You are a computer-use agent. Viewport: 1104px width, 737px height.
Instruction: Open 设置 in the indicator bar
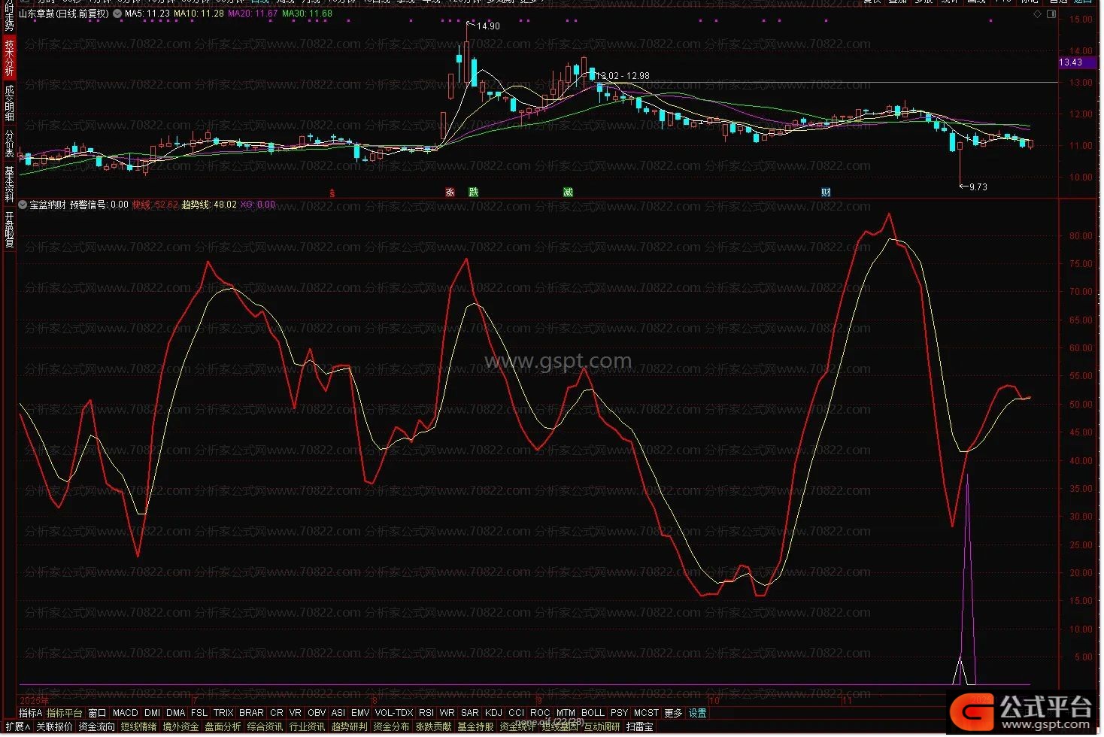[698, 713]
